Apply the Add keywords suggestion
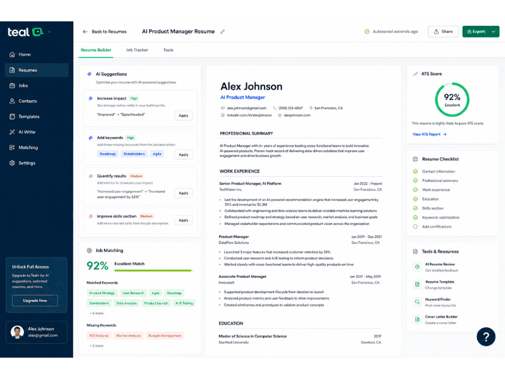 183,154
